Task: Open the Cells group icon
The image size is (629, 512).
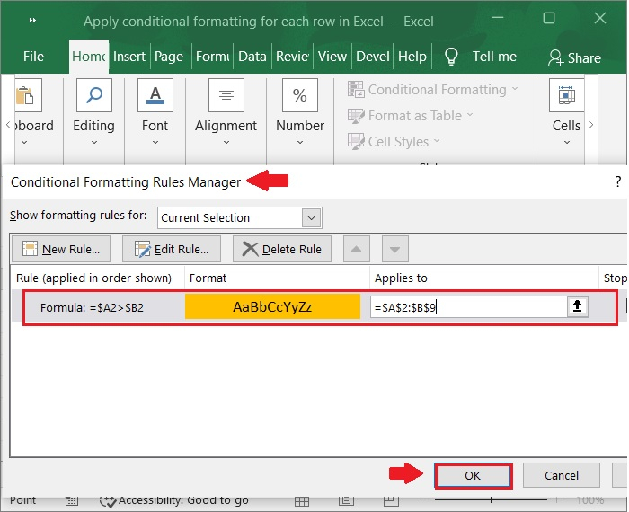Action: tap(566, 96)
